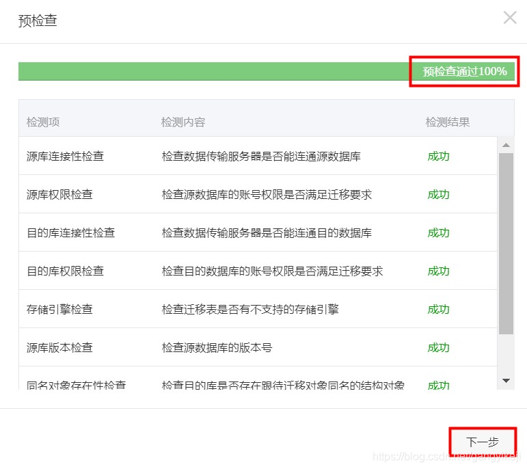Click 成功 result for 源库版本检查
This screenshot has width=527, height=469.
click(x=438, y=348)
